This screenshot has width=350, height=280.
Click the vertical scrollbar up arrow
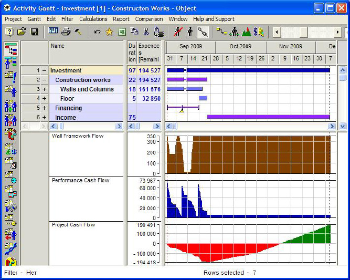pyautogui.click(x=343, y=70)
